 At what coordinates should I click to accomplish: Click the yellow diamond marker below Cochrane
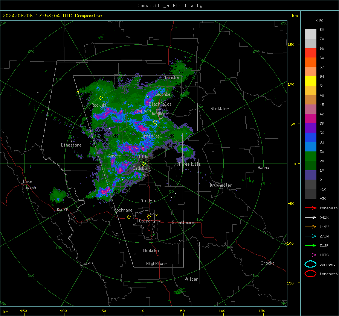click(x=129, y=217)
